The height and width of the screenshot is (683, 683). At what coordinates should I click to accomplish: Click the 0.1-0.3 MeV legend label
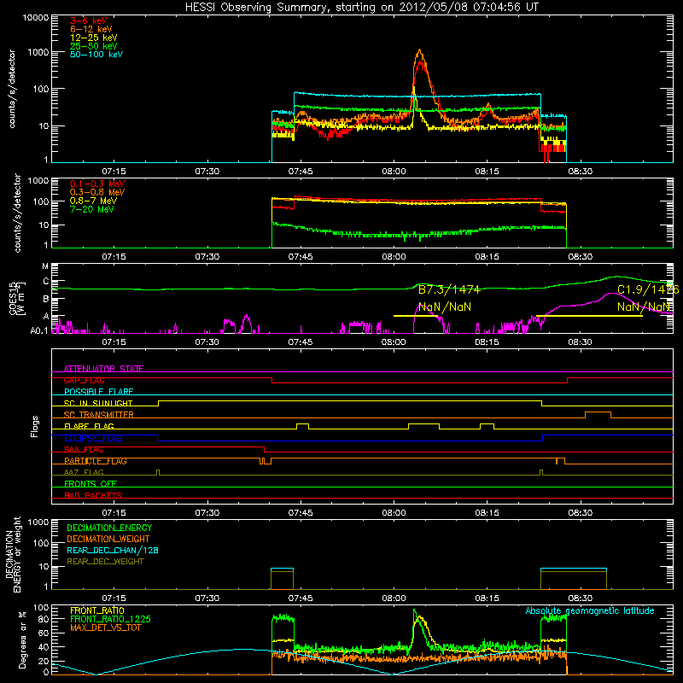(x=97, y=184)
